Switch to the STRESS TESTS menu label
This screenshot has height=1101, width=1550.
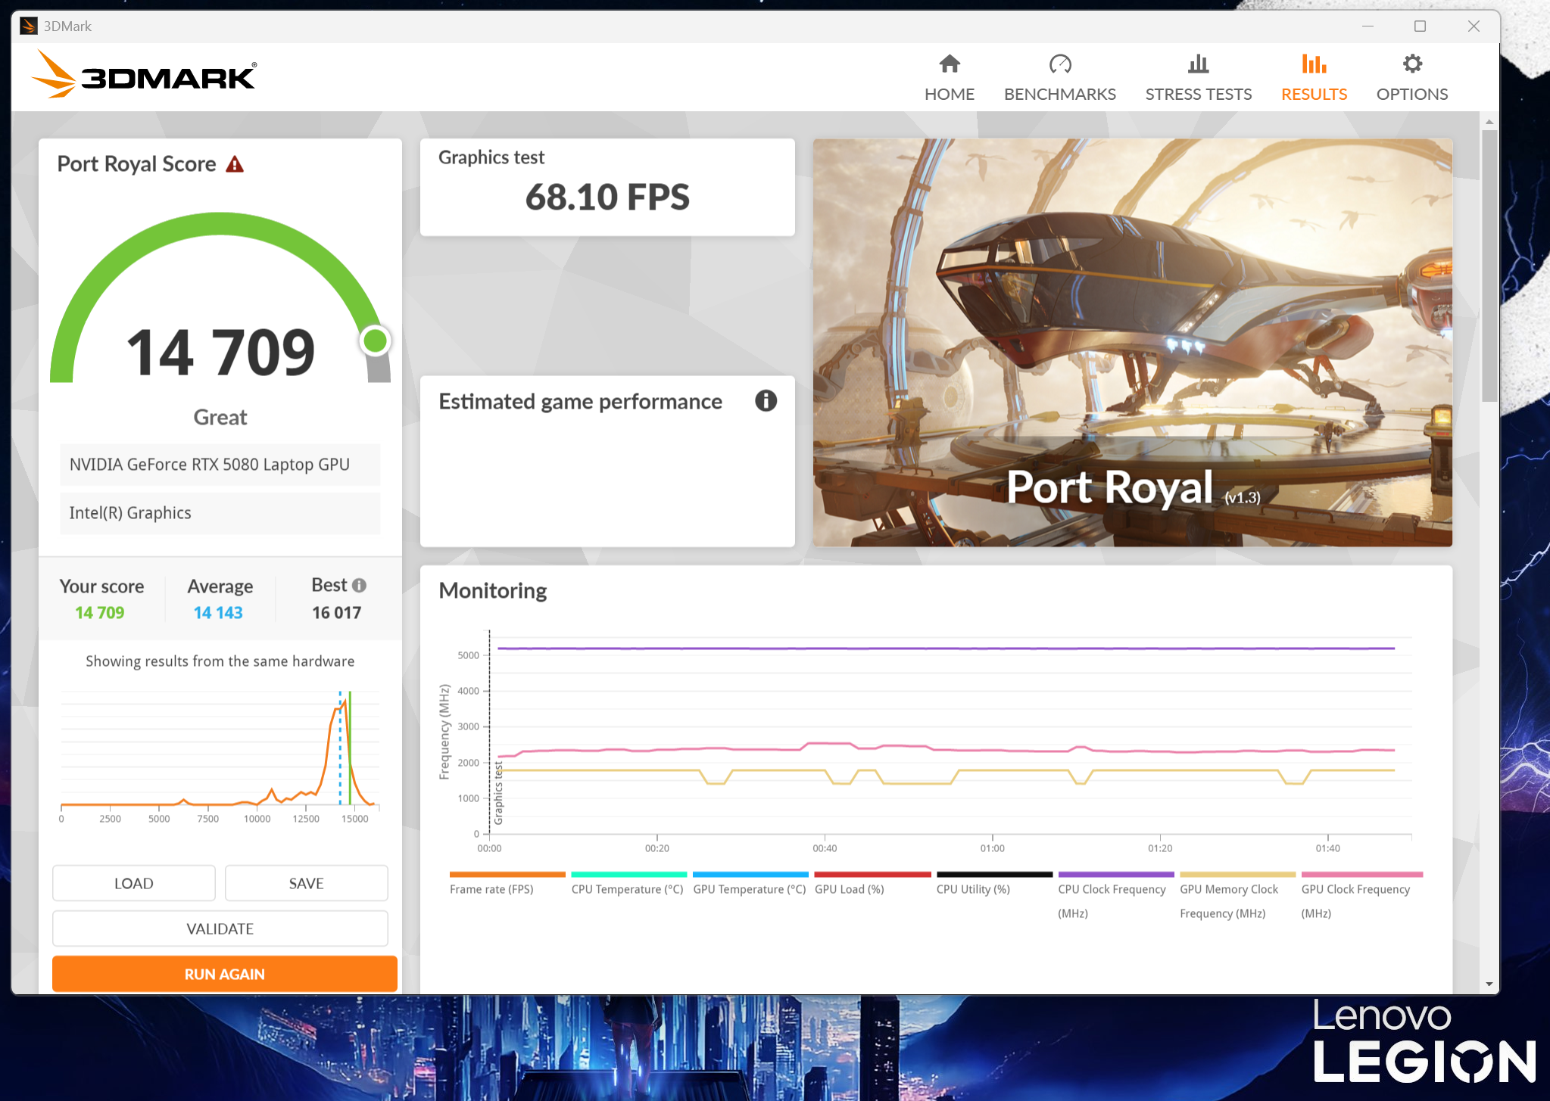(1198, 95)
